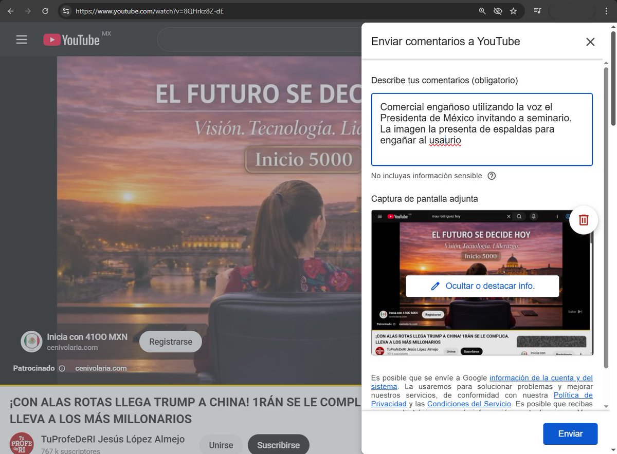The width and height of the screenshot is (617, 454).
Task: Open the Condiciones del Servicio link
Action: tap(469, 404)
